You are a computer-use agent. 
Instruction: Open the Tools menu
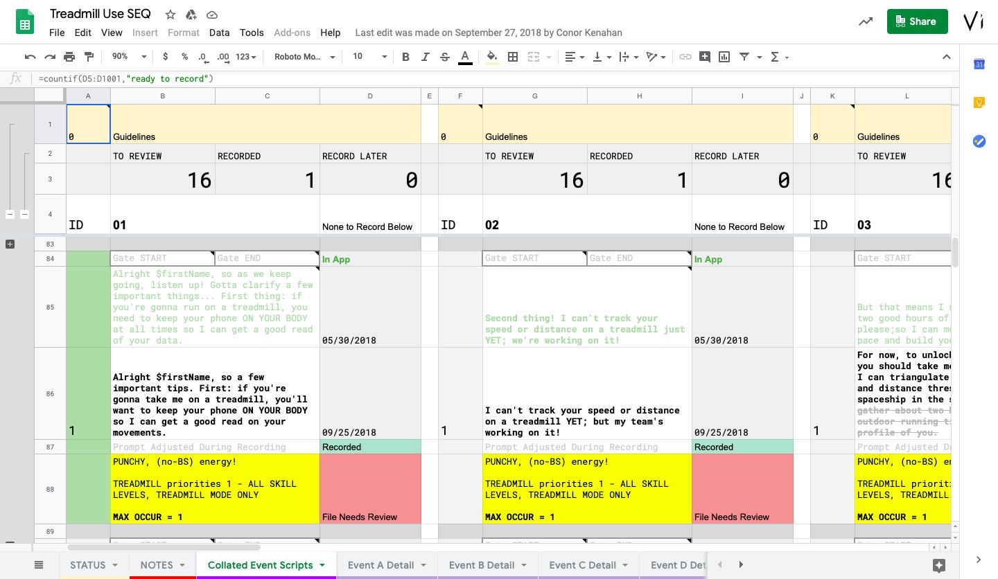click(252, 33)
